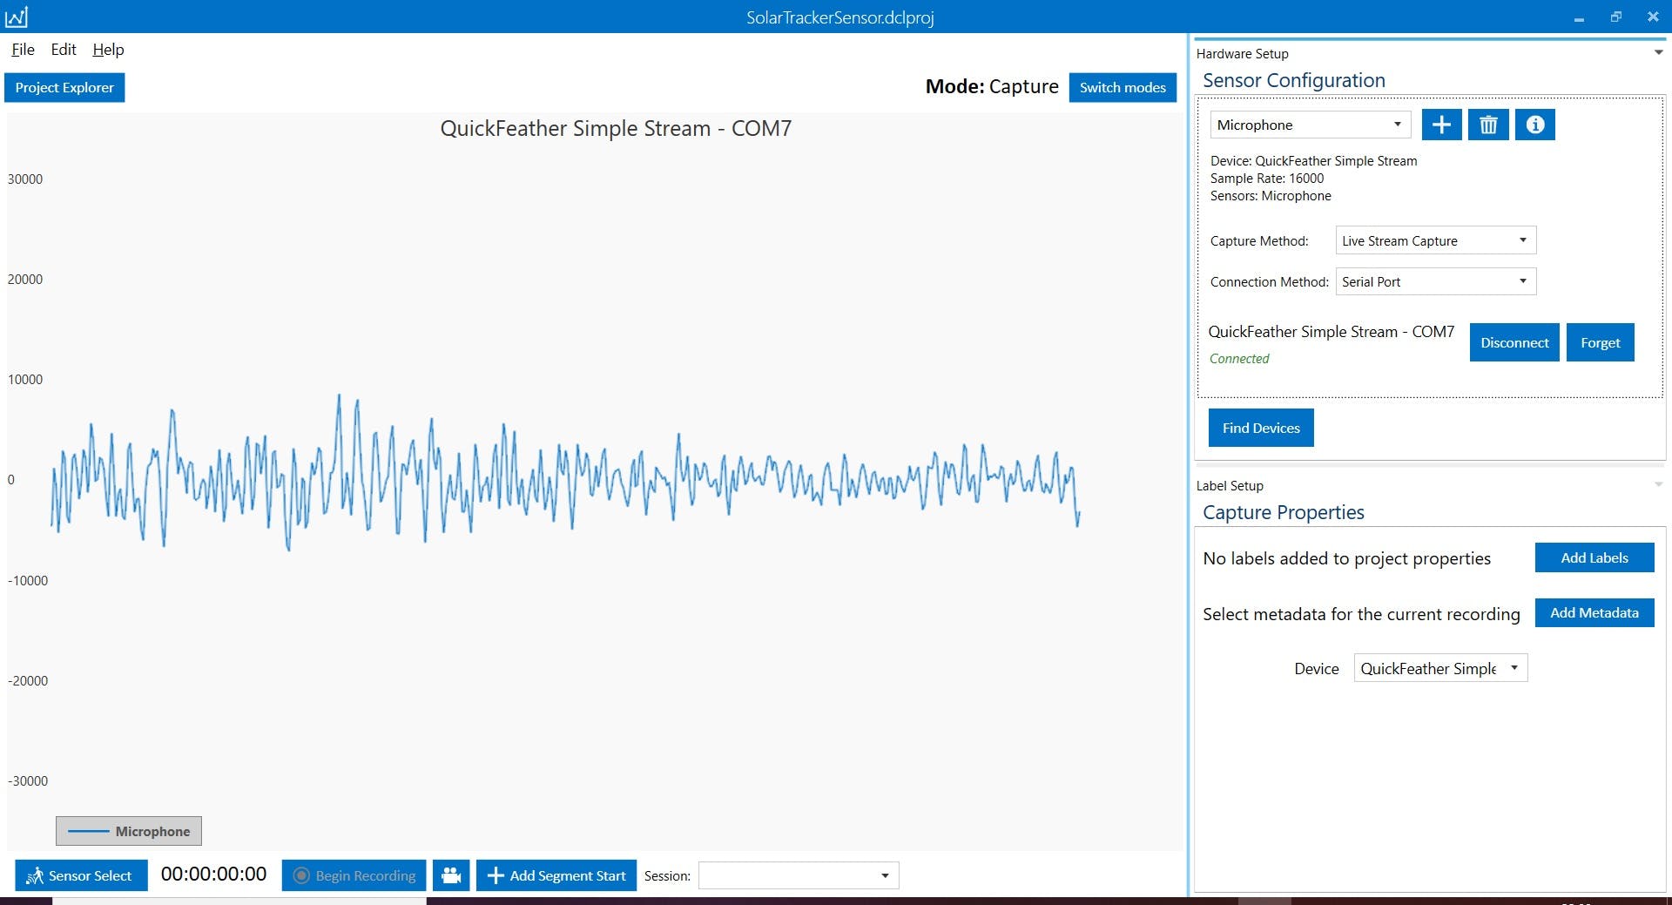Click the app logo icon in title bar
Viewport: 1672px width, 905px height.
(17, 17)
